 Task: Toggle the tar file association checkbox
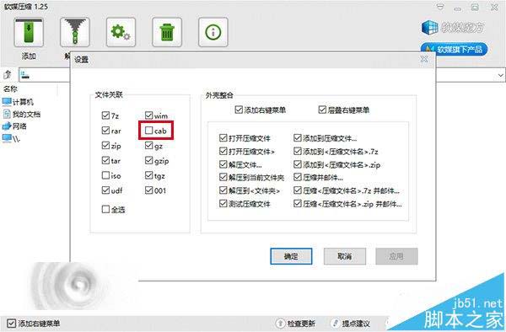tap(105, 160)
